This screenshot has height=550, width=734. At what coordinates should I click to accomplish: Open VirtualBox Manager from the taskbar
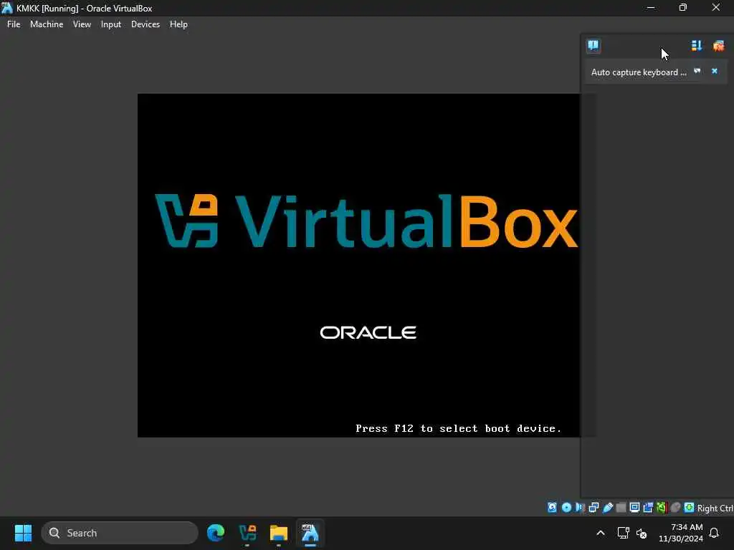pos(247,533)
